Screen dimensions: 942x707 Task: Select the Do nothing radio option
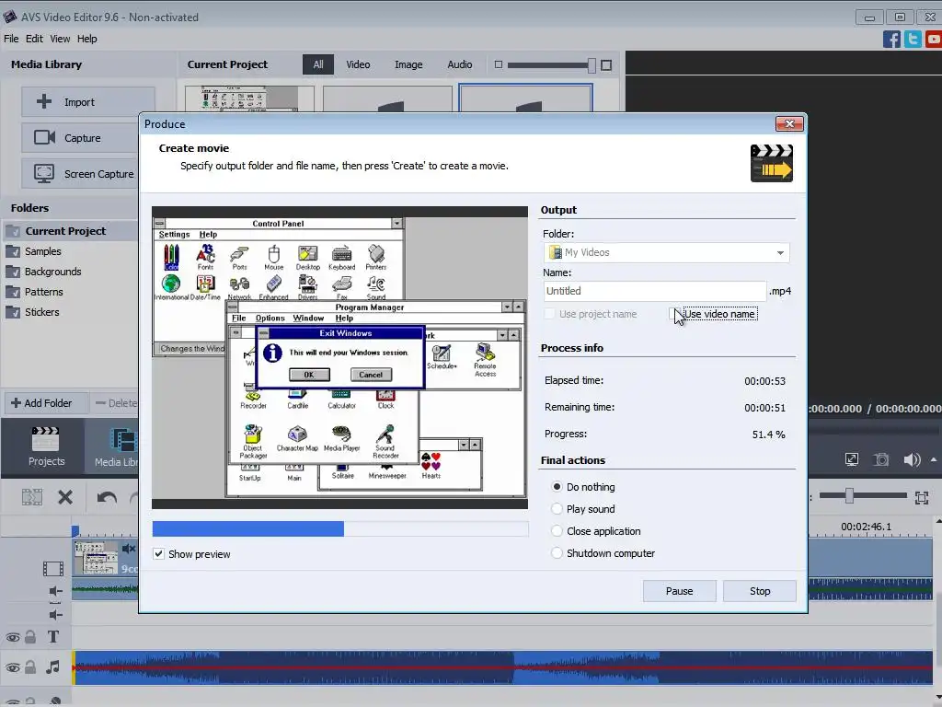pos(557,486)
